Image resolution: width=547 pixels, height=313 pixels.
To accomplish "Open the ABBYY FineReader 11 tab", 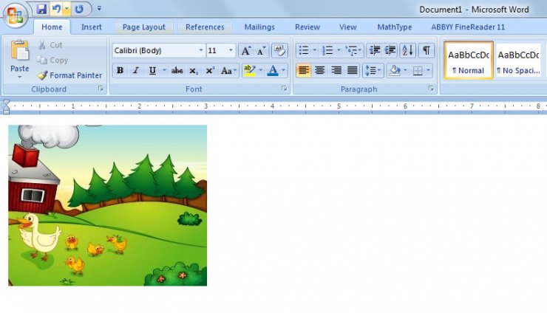I will 468,27.
